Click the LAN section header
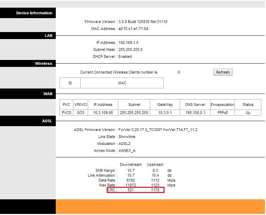The image size is (266, 215). [48, 36]
